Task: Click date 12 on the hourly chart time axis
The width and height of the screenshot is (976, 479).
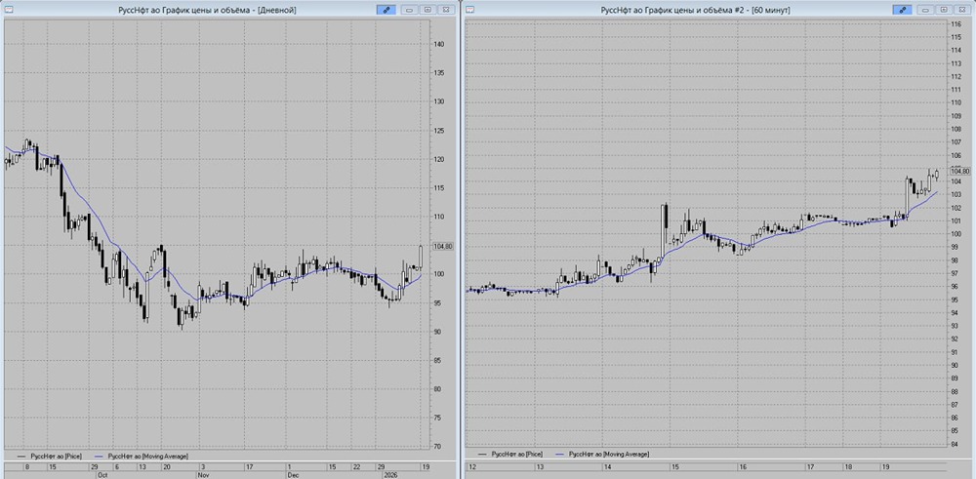Action: 472,466
